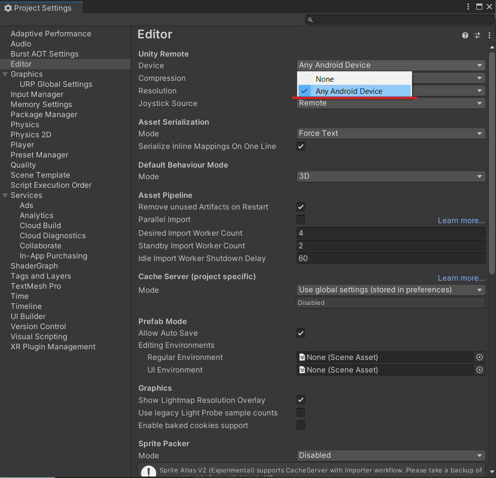Click the UI Environment scene asset icon

coord(302,370)
